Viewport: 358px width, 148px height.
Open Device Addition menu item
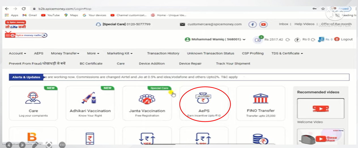[152, 64]
